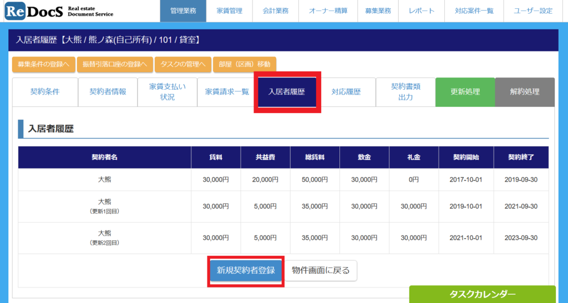Click the 共益費 column header

(x=266, y=157)
